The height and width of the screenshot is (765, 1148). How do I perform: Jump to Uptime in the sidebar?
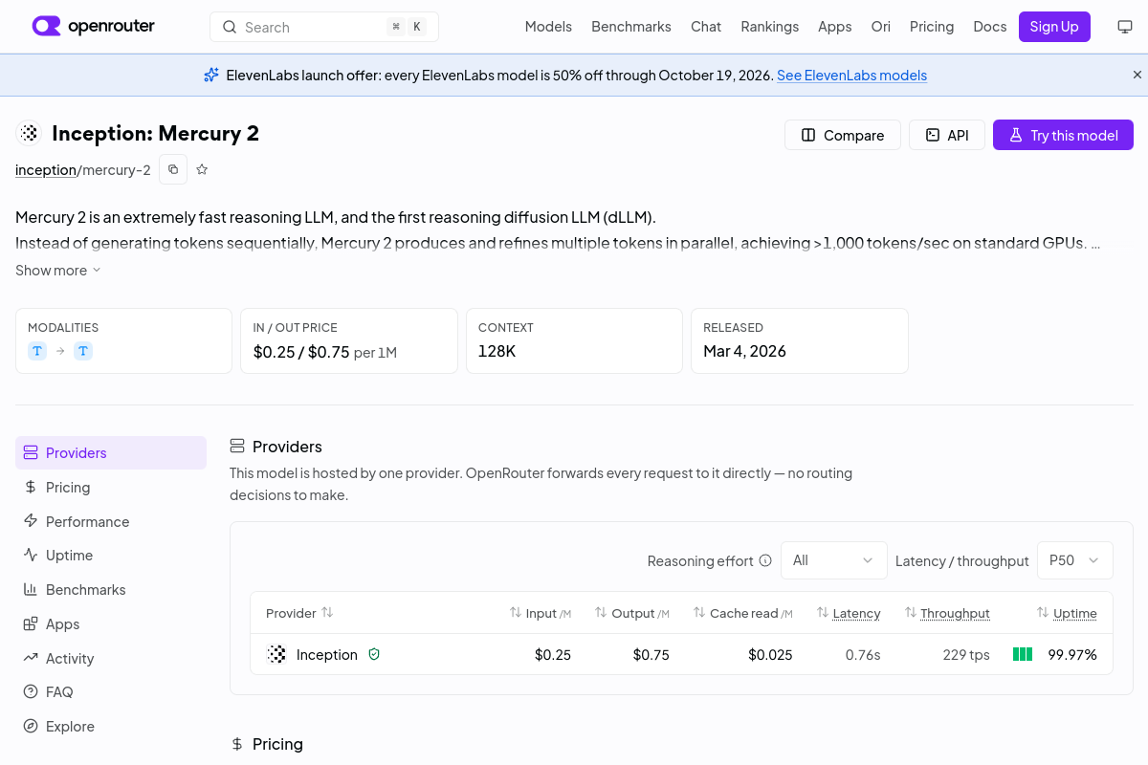pyautogui.click(x=111, y=555)
